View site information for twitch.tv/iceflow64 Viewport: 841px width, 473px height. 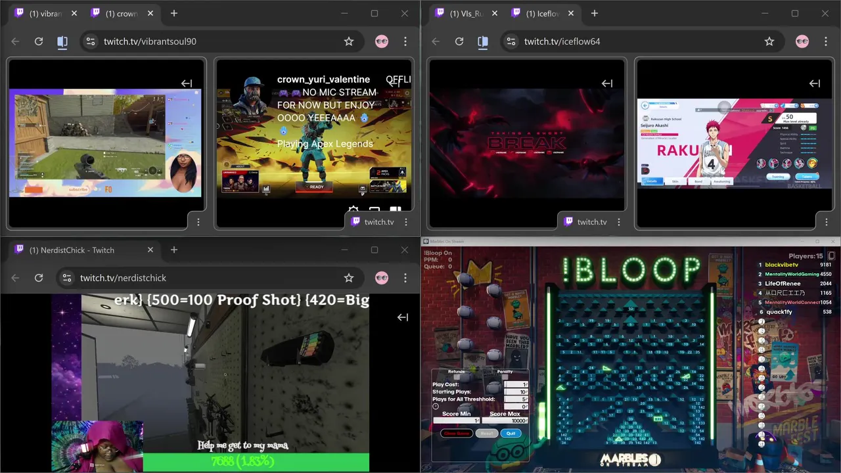point(511,41)
